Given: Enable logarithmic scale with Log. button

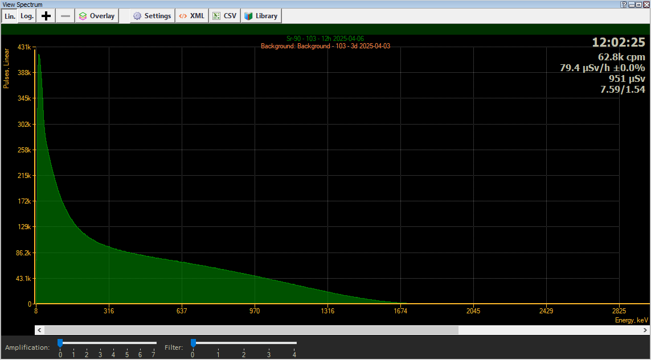Looking at the screenshot, I should (27, 16).
